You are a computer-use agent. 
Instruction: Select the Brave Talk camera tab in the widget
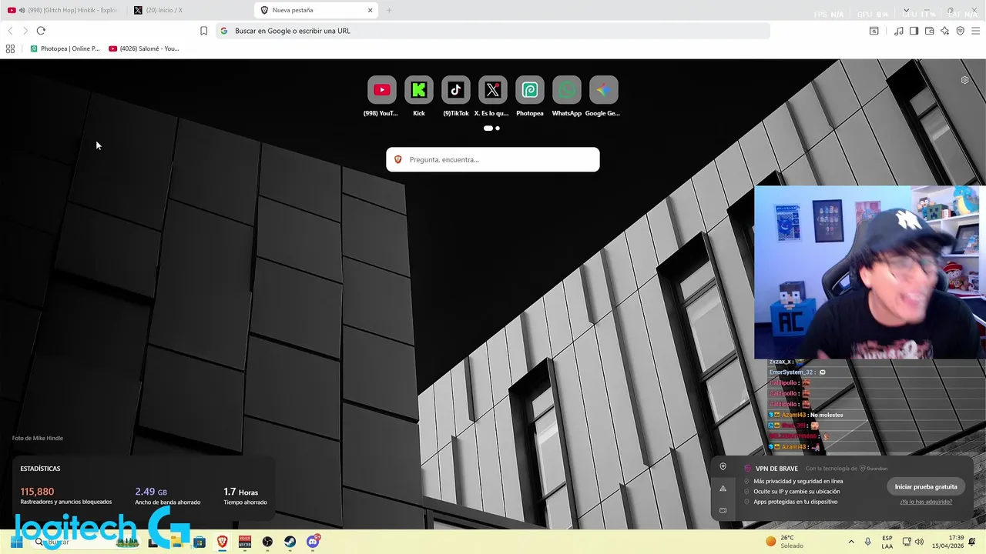723,510
